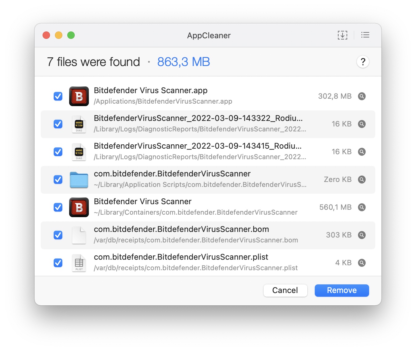Reveal the .bom receipt file in Finder
This screenshot has height=351, width=416.
362,235
